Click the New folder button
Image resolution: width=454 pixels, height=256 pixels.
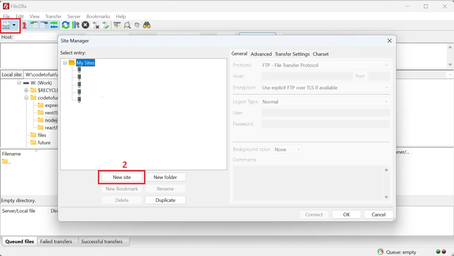pyautogui.click(x=165, y=177)
